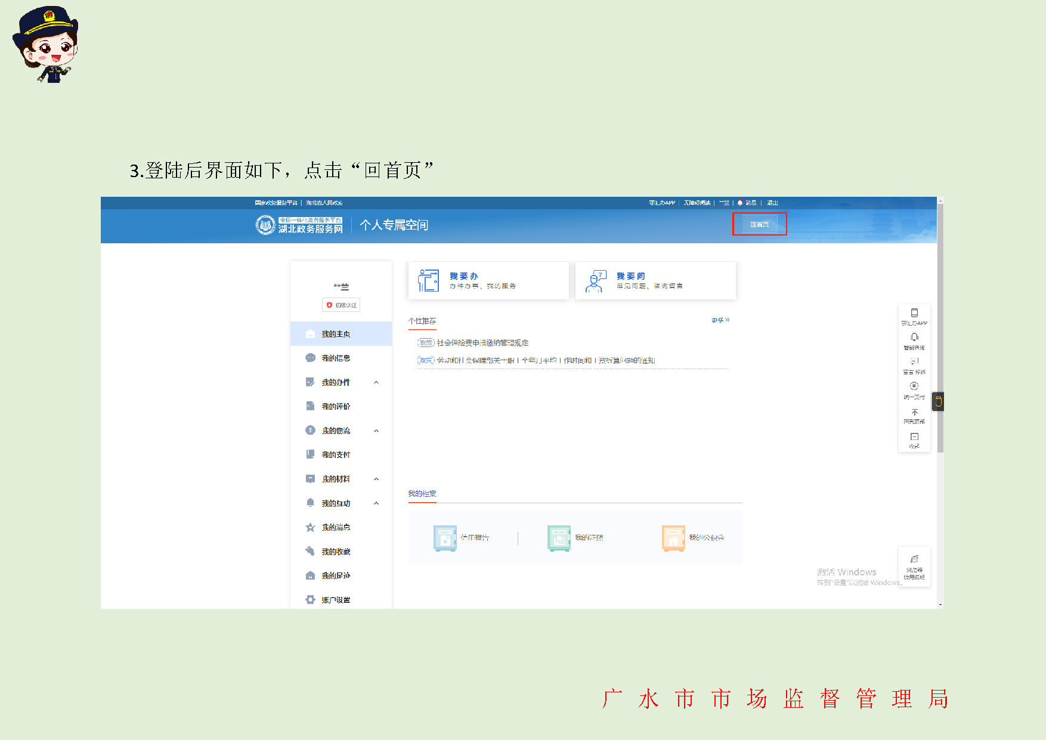Click the home icon beside 我的主页
1046x740 pixels.
click(x=310, y=334)
